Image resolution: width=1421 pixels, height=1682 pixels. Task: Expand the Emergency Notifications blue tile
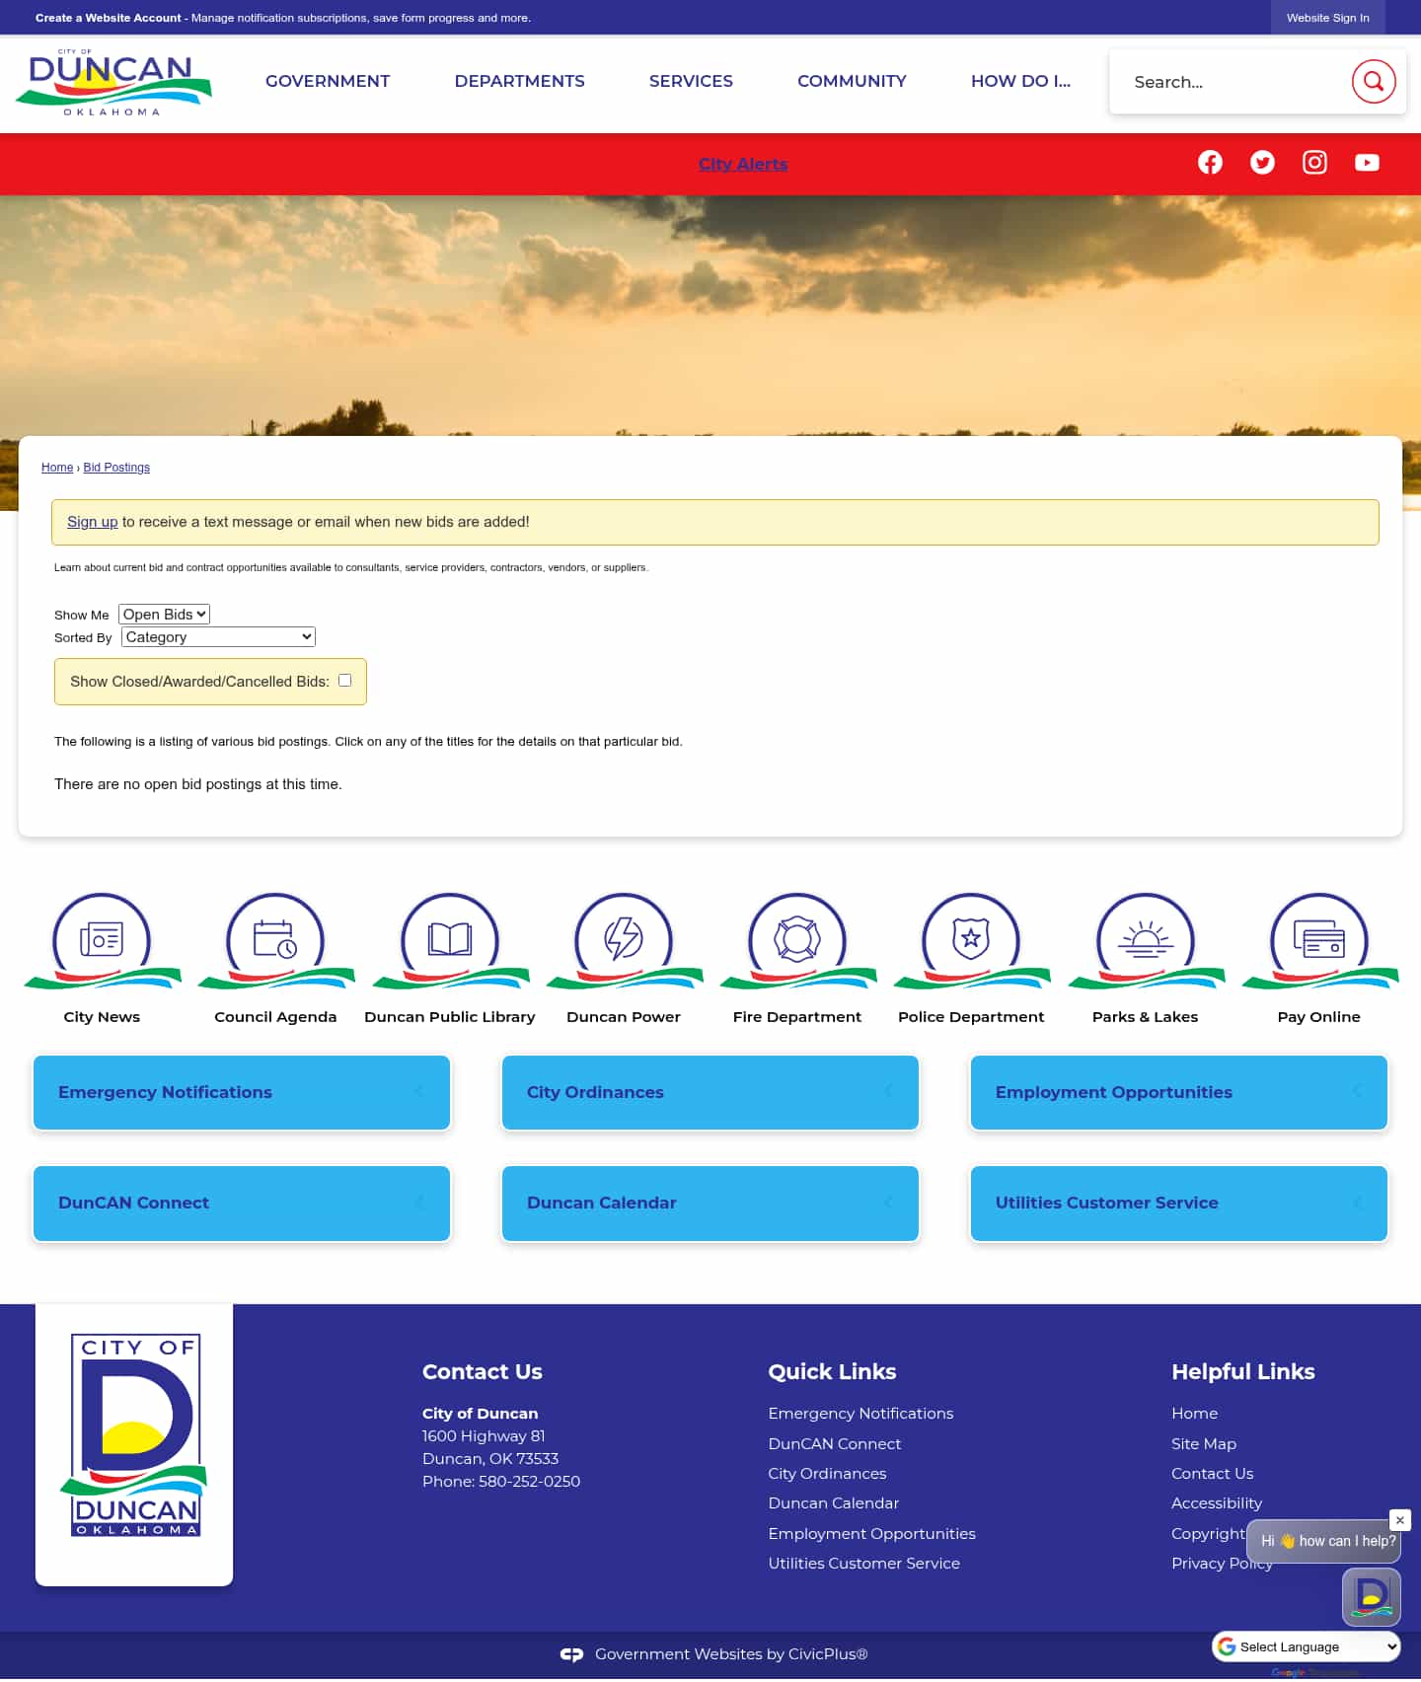[x=242, y=1092]
